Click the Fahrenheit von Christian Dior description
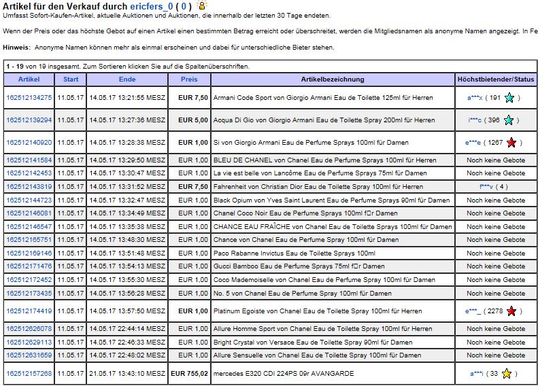Screen dimensions: 538x386 point(318,187)
